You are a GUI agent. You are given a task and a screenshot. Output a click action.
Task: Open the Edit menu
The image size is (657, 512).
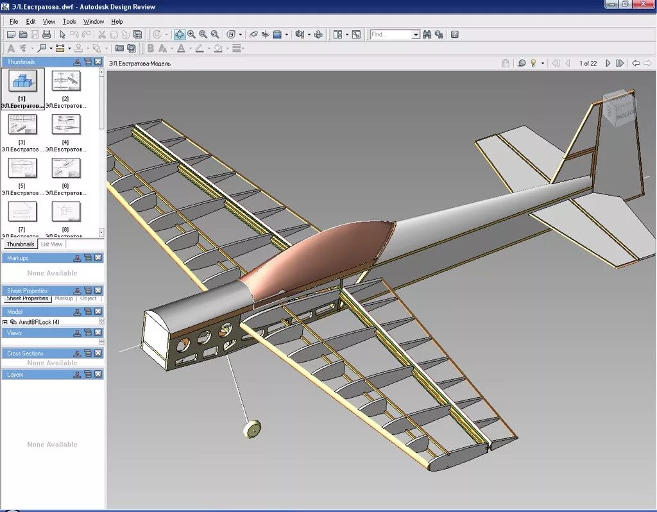click(x=31, y=21)
